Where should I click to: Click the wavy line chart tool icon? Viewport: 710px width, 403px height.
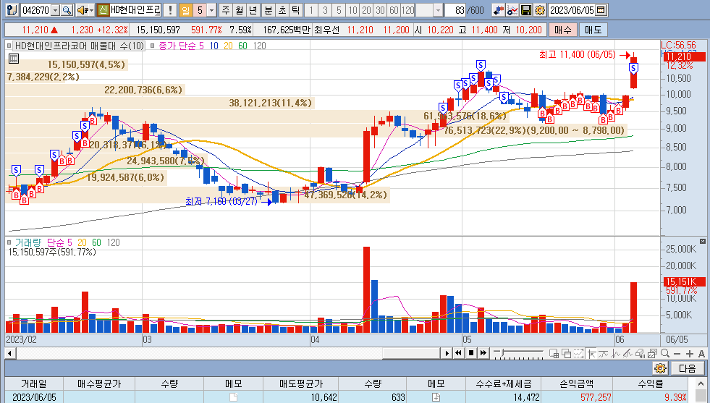pyautogui.click(x=603, y=354)
